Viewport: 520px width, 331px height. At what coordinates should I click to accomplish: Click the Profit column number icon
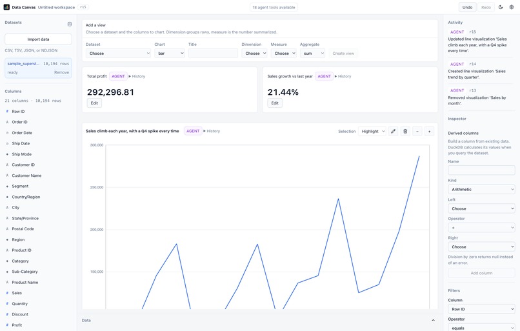pyautogui.click(x=7, y=325)
